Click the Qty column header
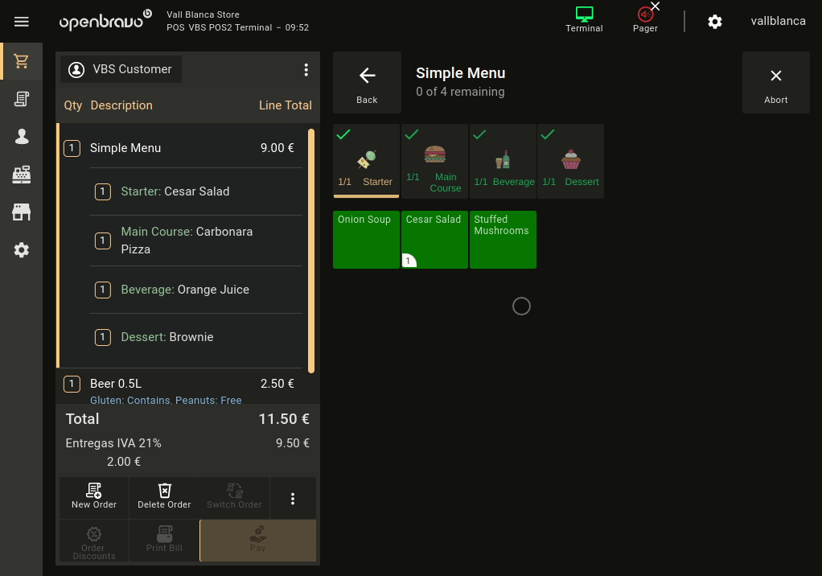Viewport: 822px width, 576px height. (x=73, y=105)
